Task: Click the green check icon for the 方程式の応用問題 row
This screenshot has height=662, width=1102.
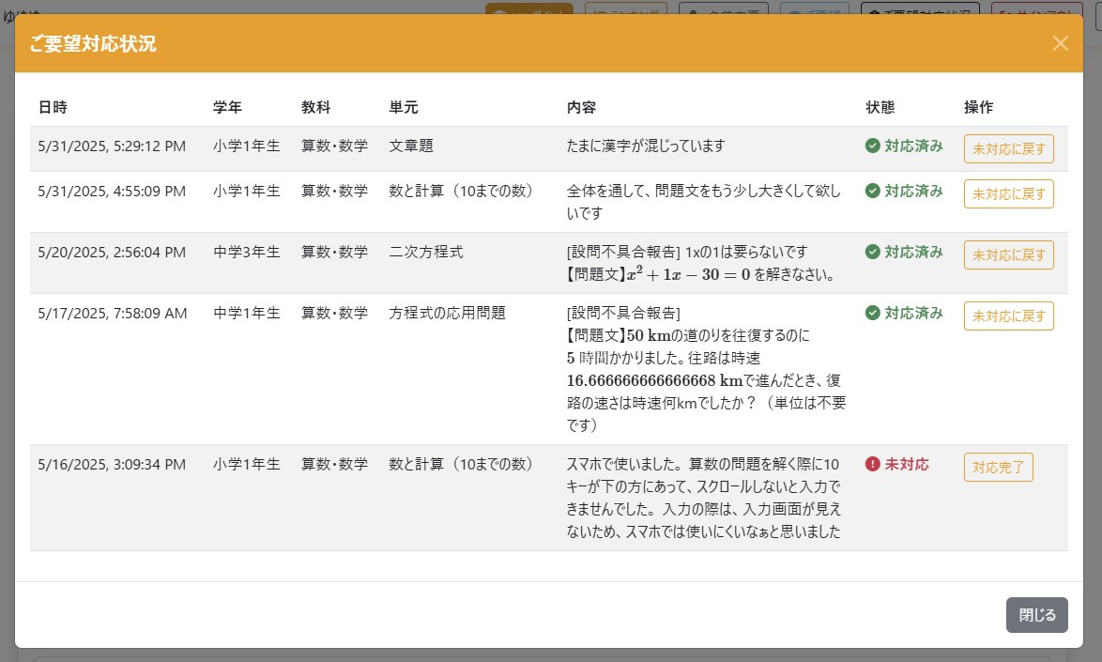Action: pos(872,313)
